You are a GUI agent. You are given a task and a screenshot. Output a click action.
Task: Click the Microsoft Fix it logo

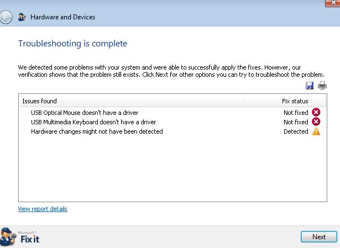click(20, 237)
